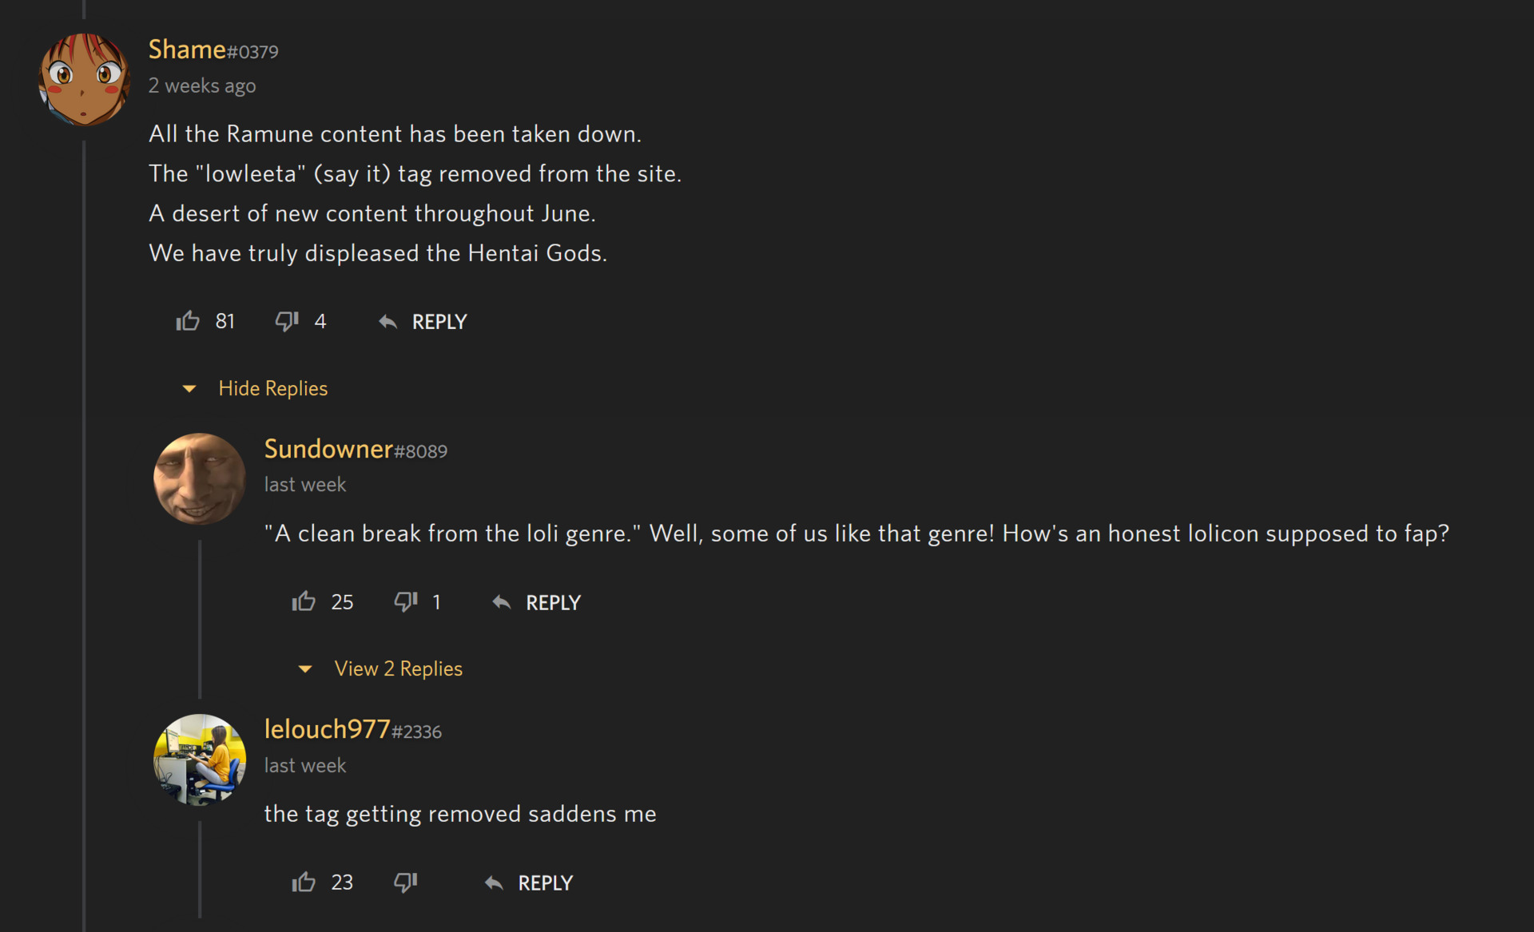Open Sundowner's profile avatar
1534x932 pixels.
point(200,479)
